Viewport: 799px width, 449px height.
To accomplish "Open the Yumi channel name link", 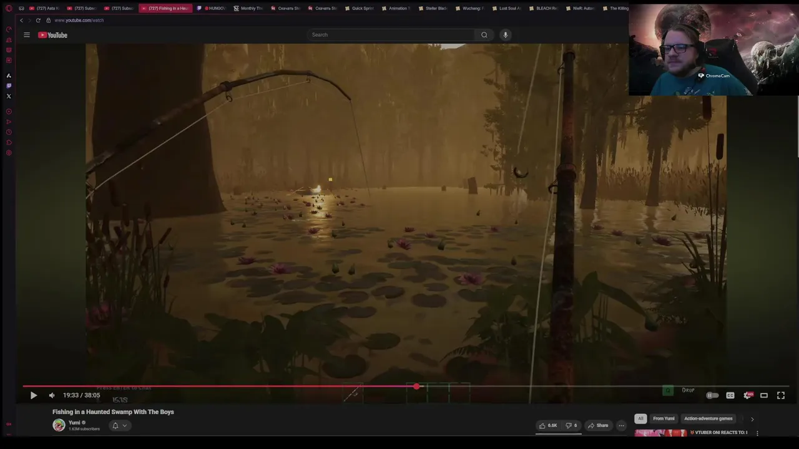I will click(x=74, y=423).
